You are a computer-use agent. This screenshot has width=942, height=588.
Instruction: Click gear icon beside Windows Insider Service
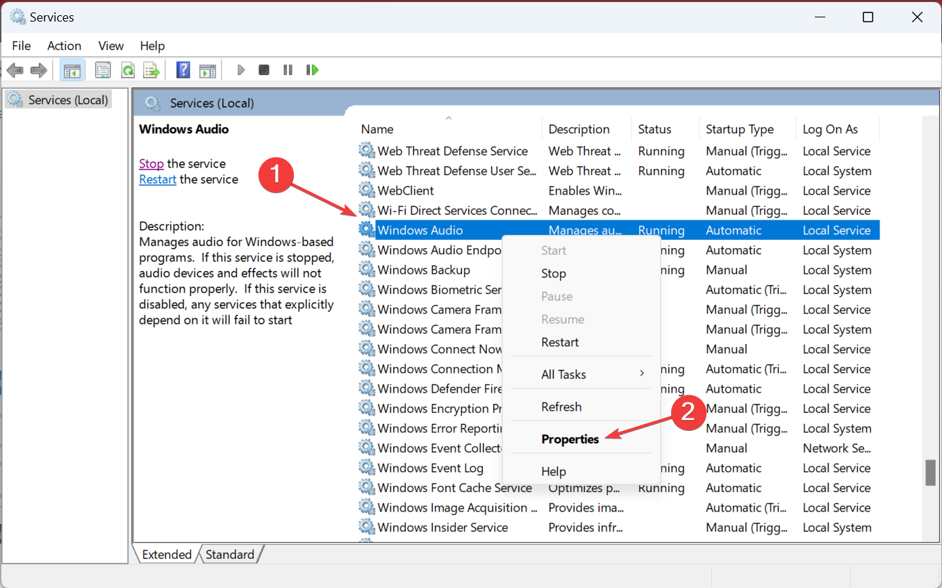click(x=366, y=528)
